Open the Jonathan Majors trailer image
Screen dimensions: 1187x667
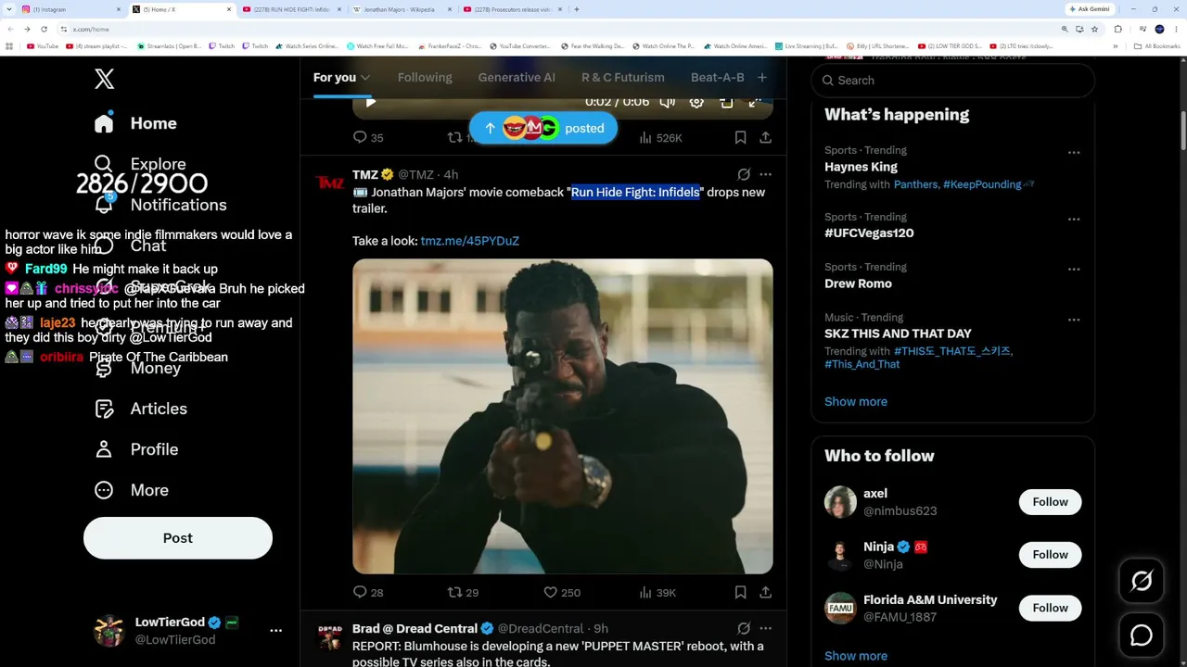point(563,416)
